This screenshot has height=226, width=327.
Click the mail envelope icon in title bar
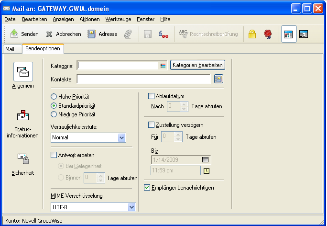coord(7,9)
